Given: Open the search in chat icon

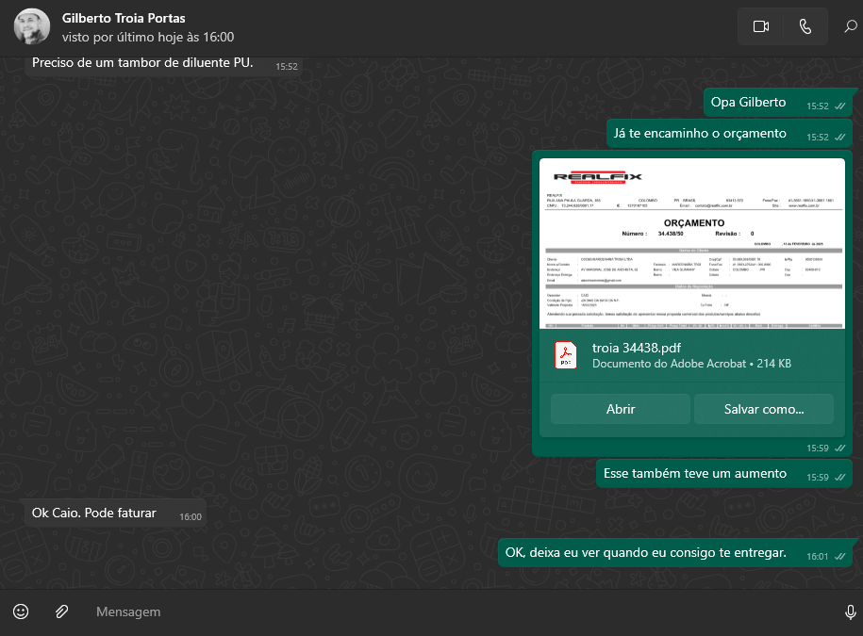Looking at the screenshot, I should (x=850, y=26).
